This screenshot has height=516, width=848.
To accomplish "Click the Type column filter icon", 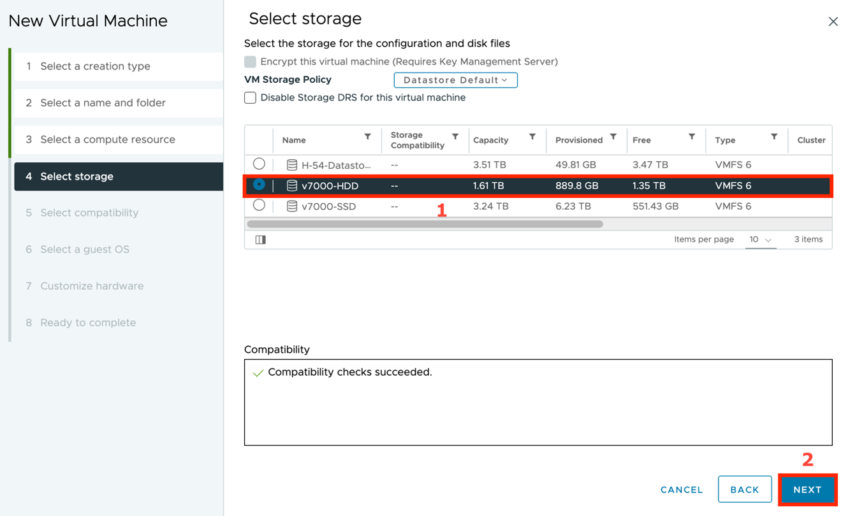I will 774,137.
